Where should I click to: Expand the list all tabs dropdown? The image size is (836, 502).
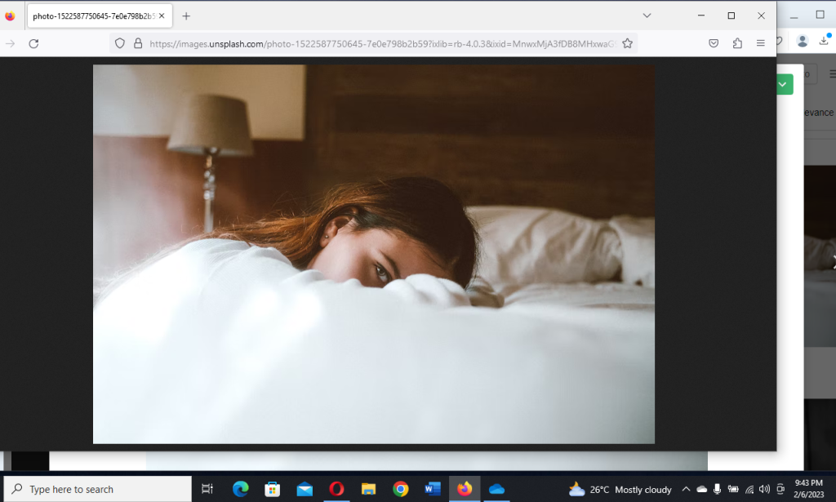pos(647,16)
